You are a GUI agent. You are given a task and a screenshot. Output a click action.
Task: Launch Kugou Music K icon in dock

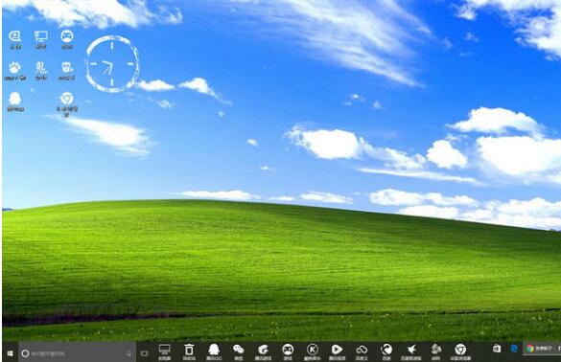coord(313,351)
